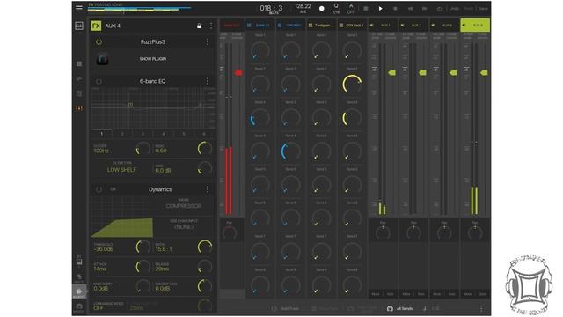Screen dimensions: 563x317
Task: Select EQ band 5 tab
Action: 184,134
